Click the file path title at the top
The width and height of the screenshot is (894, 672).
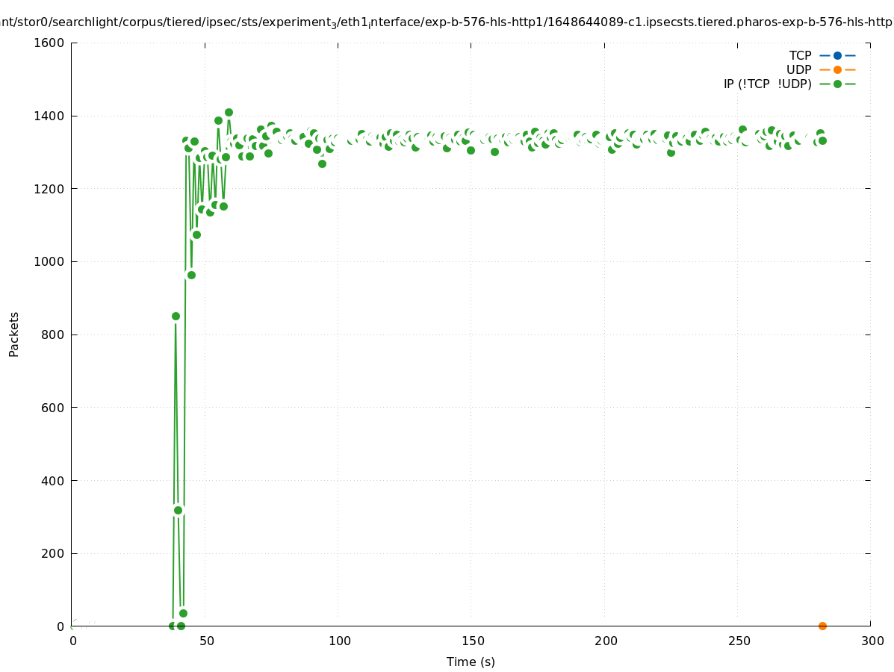[447, 22]
